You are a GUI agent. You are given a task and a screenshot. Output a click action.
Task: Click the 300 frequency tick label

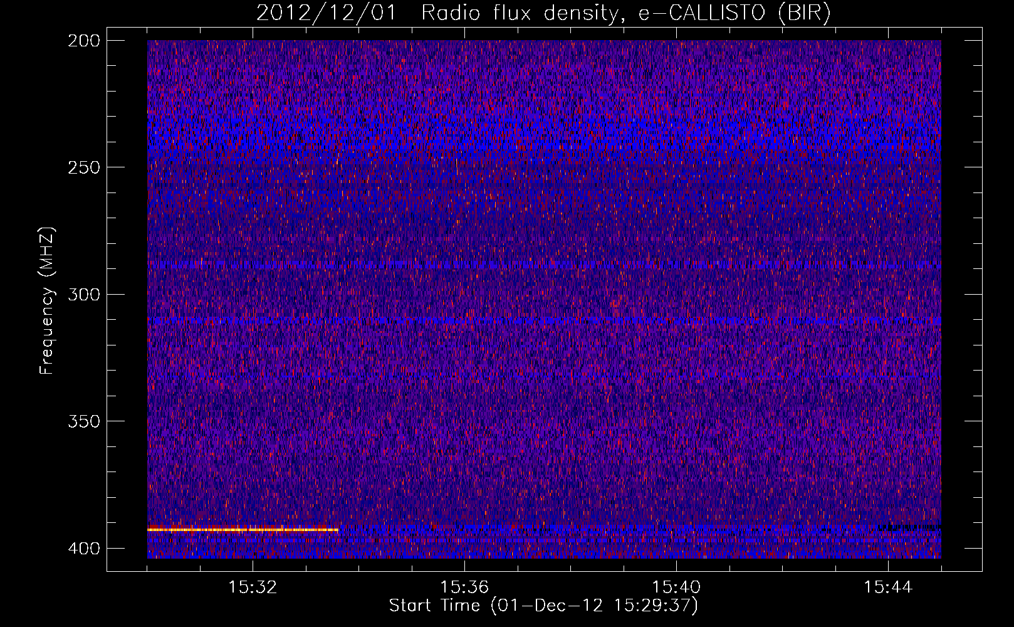[83, 294]
